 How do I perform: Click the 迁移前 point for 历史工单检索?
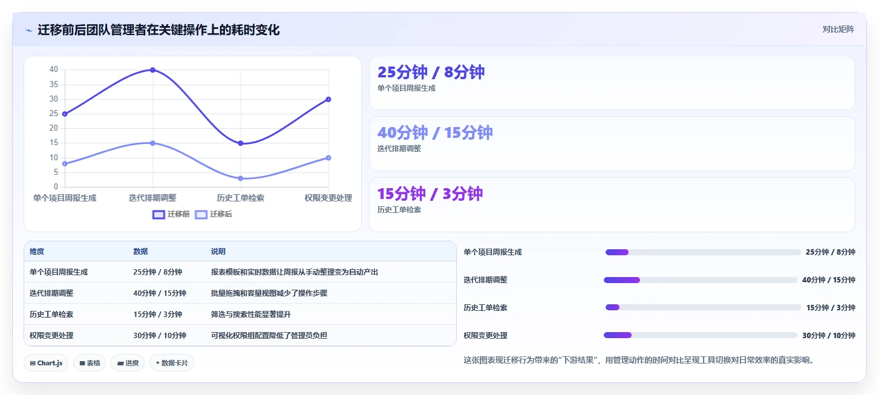pos(241,143)
